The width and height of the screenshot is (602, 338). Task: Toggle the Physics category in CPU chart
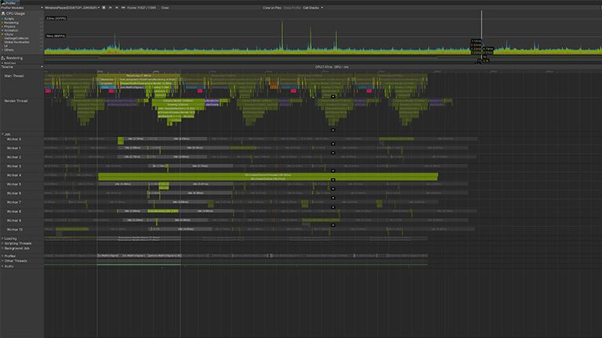coord(2,27)
